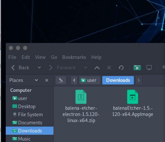Open the Places sidebar dropdown
This screenshot has width=165, height=142.
[36, 80]
